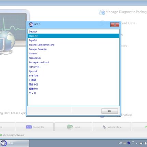Close the GDS 2 language dialog

click(x=115, y=25)
